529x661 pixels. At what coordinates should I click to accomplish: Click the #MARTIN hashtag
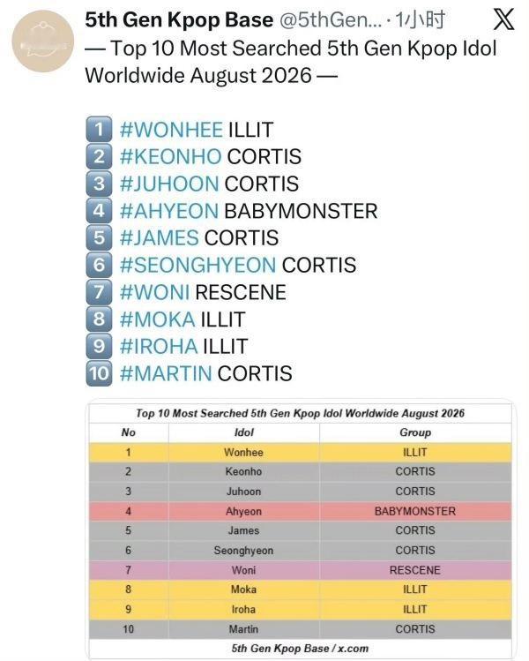coord(166,373)
